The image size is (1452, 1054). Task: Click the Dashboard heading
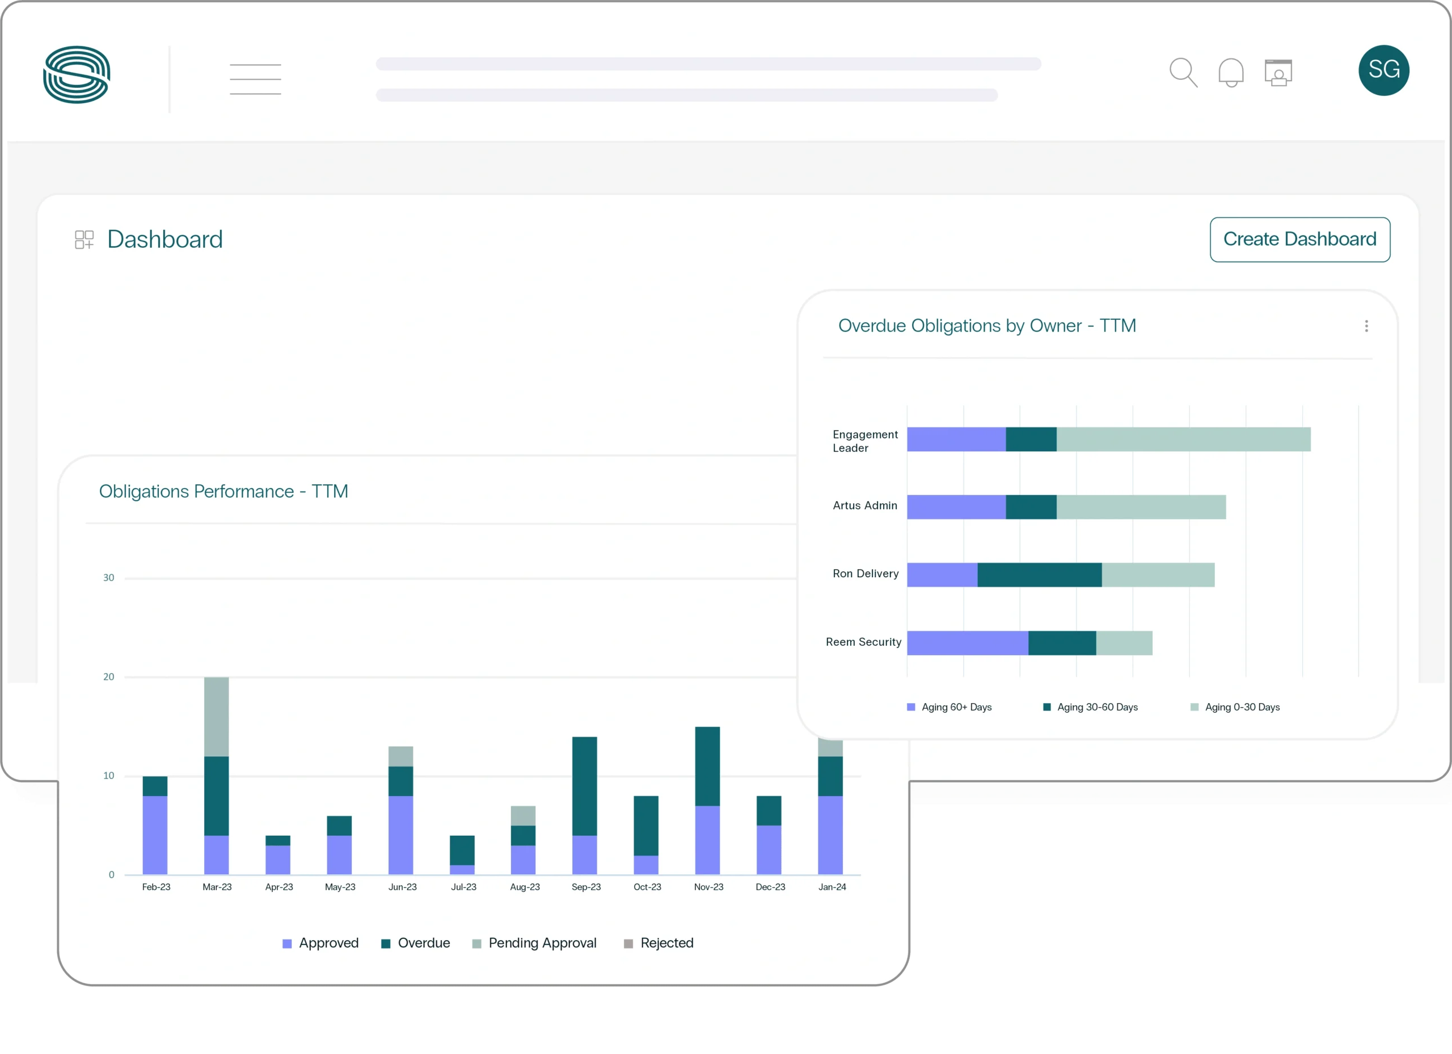coord(164,239)
